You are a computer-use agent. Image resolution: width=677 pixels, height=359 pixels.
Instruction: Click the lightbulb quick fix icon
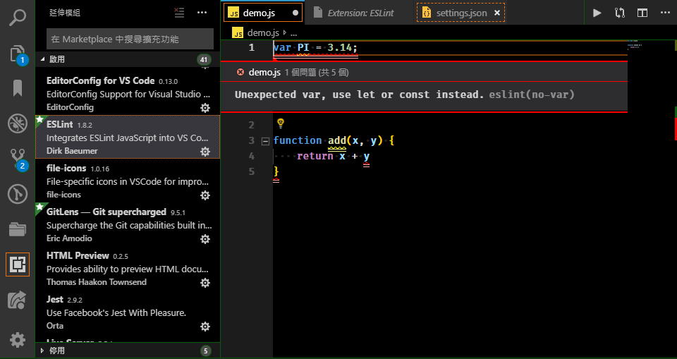coord(280,123)
